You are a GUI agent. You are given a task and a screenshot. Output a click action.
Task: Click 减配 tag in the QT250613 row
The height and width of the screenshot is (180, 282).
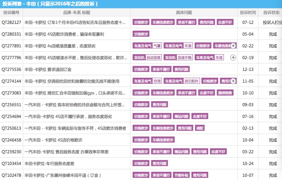[200, 128]
